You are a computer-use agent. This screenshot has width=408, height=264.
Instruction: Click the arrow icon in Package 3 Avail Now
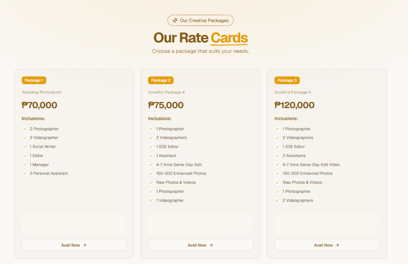pos(337,245)
